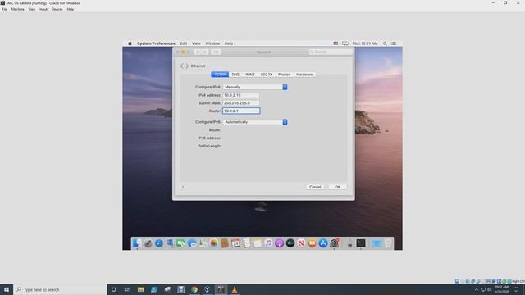Open the System Preferences app menu

[156, 43]
